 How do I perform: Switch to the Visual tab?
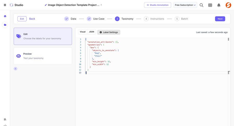(x=82, y=32)
